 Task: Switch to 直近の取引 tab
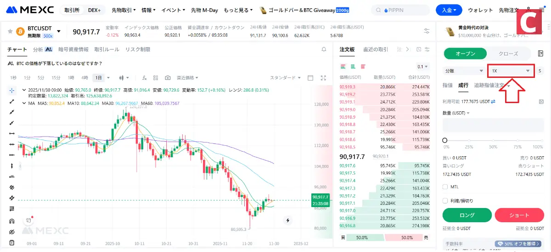[x=376, y=49]
